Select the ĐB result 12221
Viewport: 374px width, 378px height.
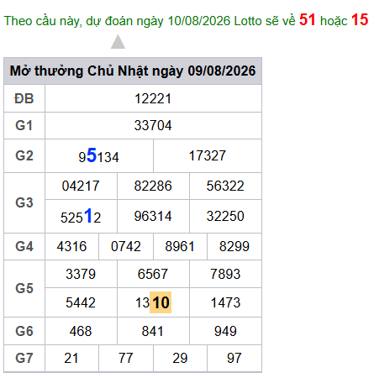(153, 98)
